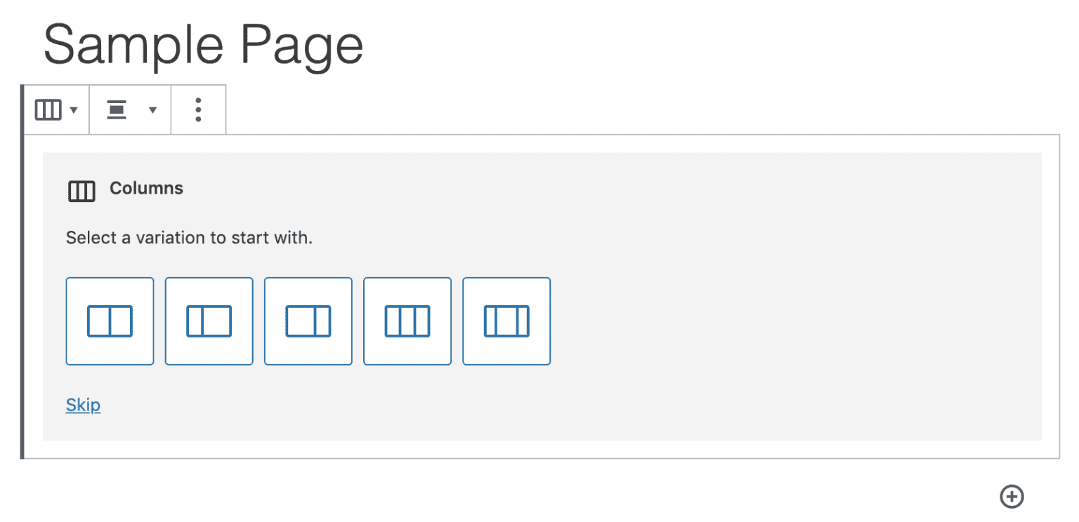Click the Columns block label text
The height and width of the screenshot is (522, 1079).
click(x=146, y=188)
